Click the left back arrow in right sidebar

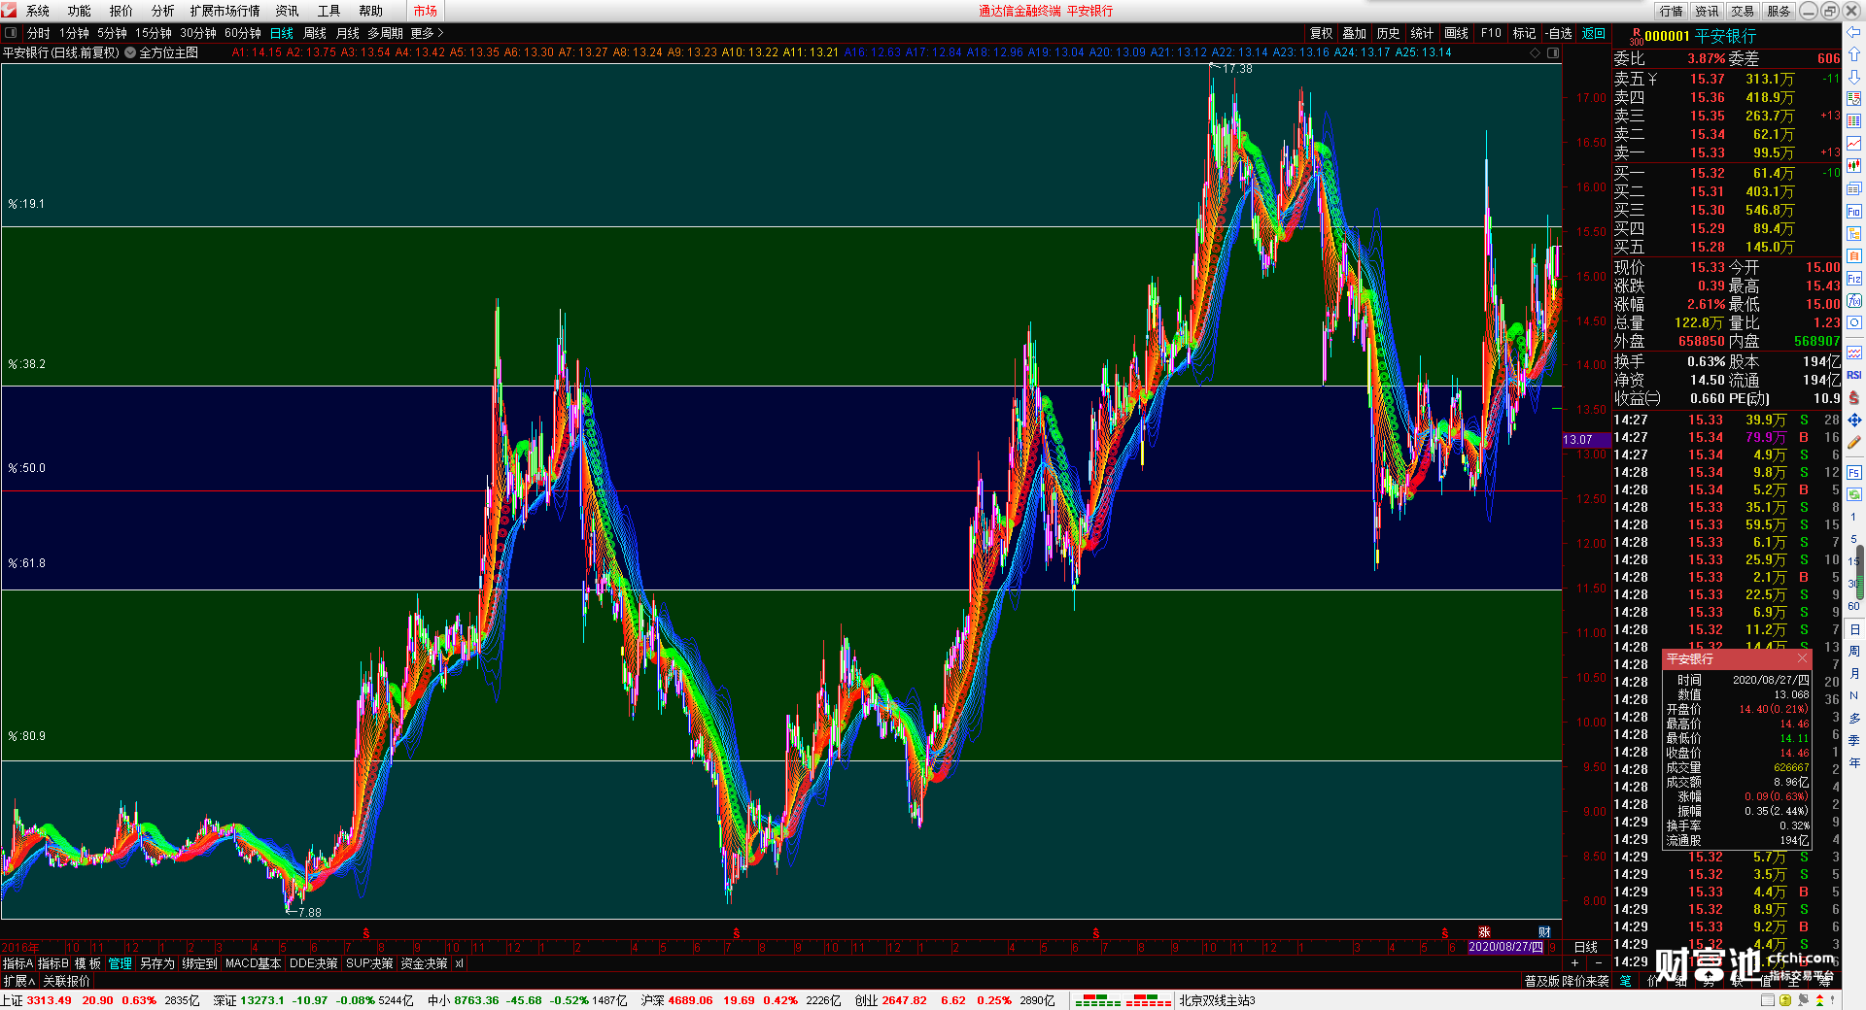pos(1854,32)
